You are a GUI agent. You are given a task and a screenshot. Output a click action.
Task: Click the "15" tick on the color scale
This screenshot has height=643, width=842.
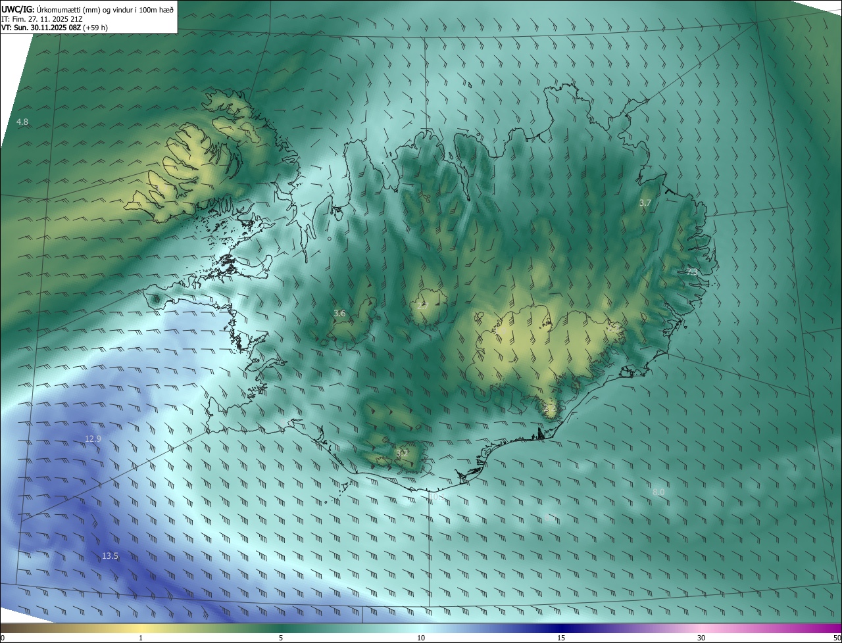pyautogui.click(x=561, y=638)
